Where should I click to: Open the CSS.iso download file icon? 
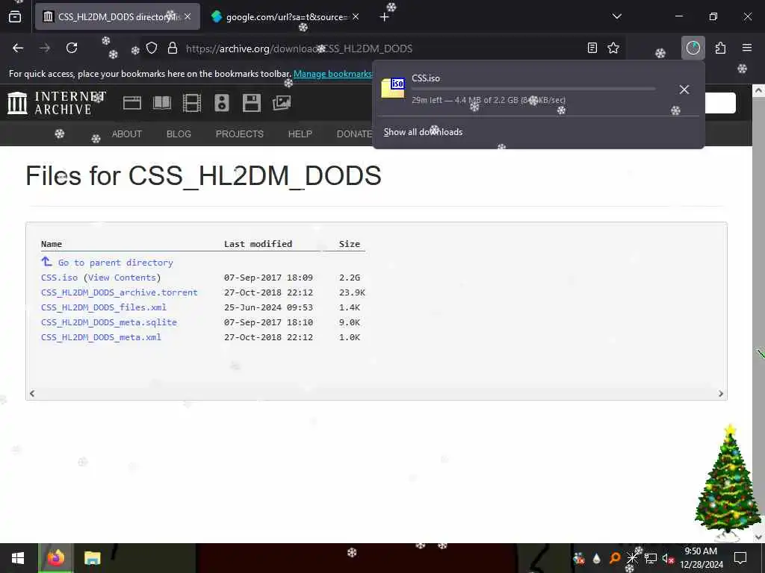(x=393, y=88)
